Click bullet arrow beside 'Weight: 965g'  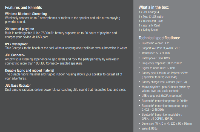pyautogui.click(x=139, y=128)
